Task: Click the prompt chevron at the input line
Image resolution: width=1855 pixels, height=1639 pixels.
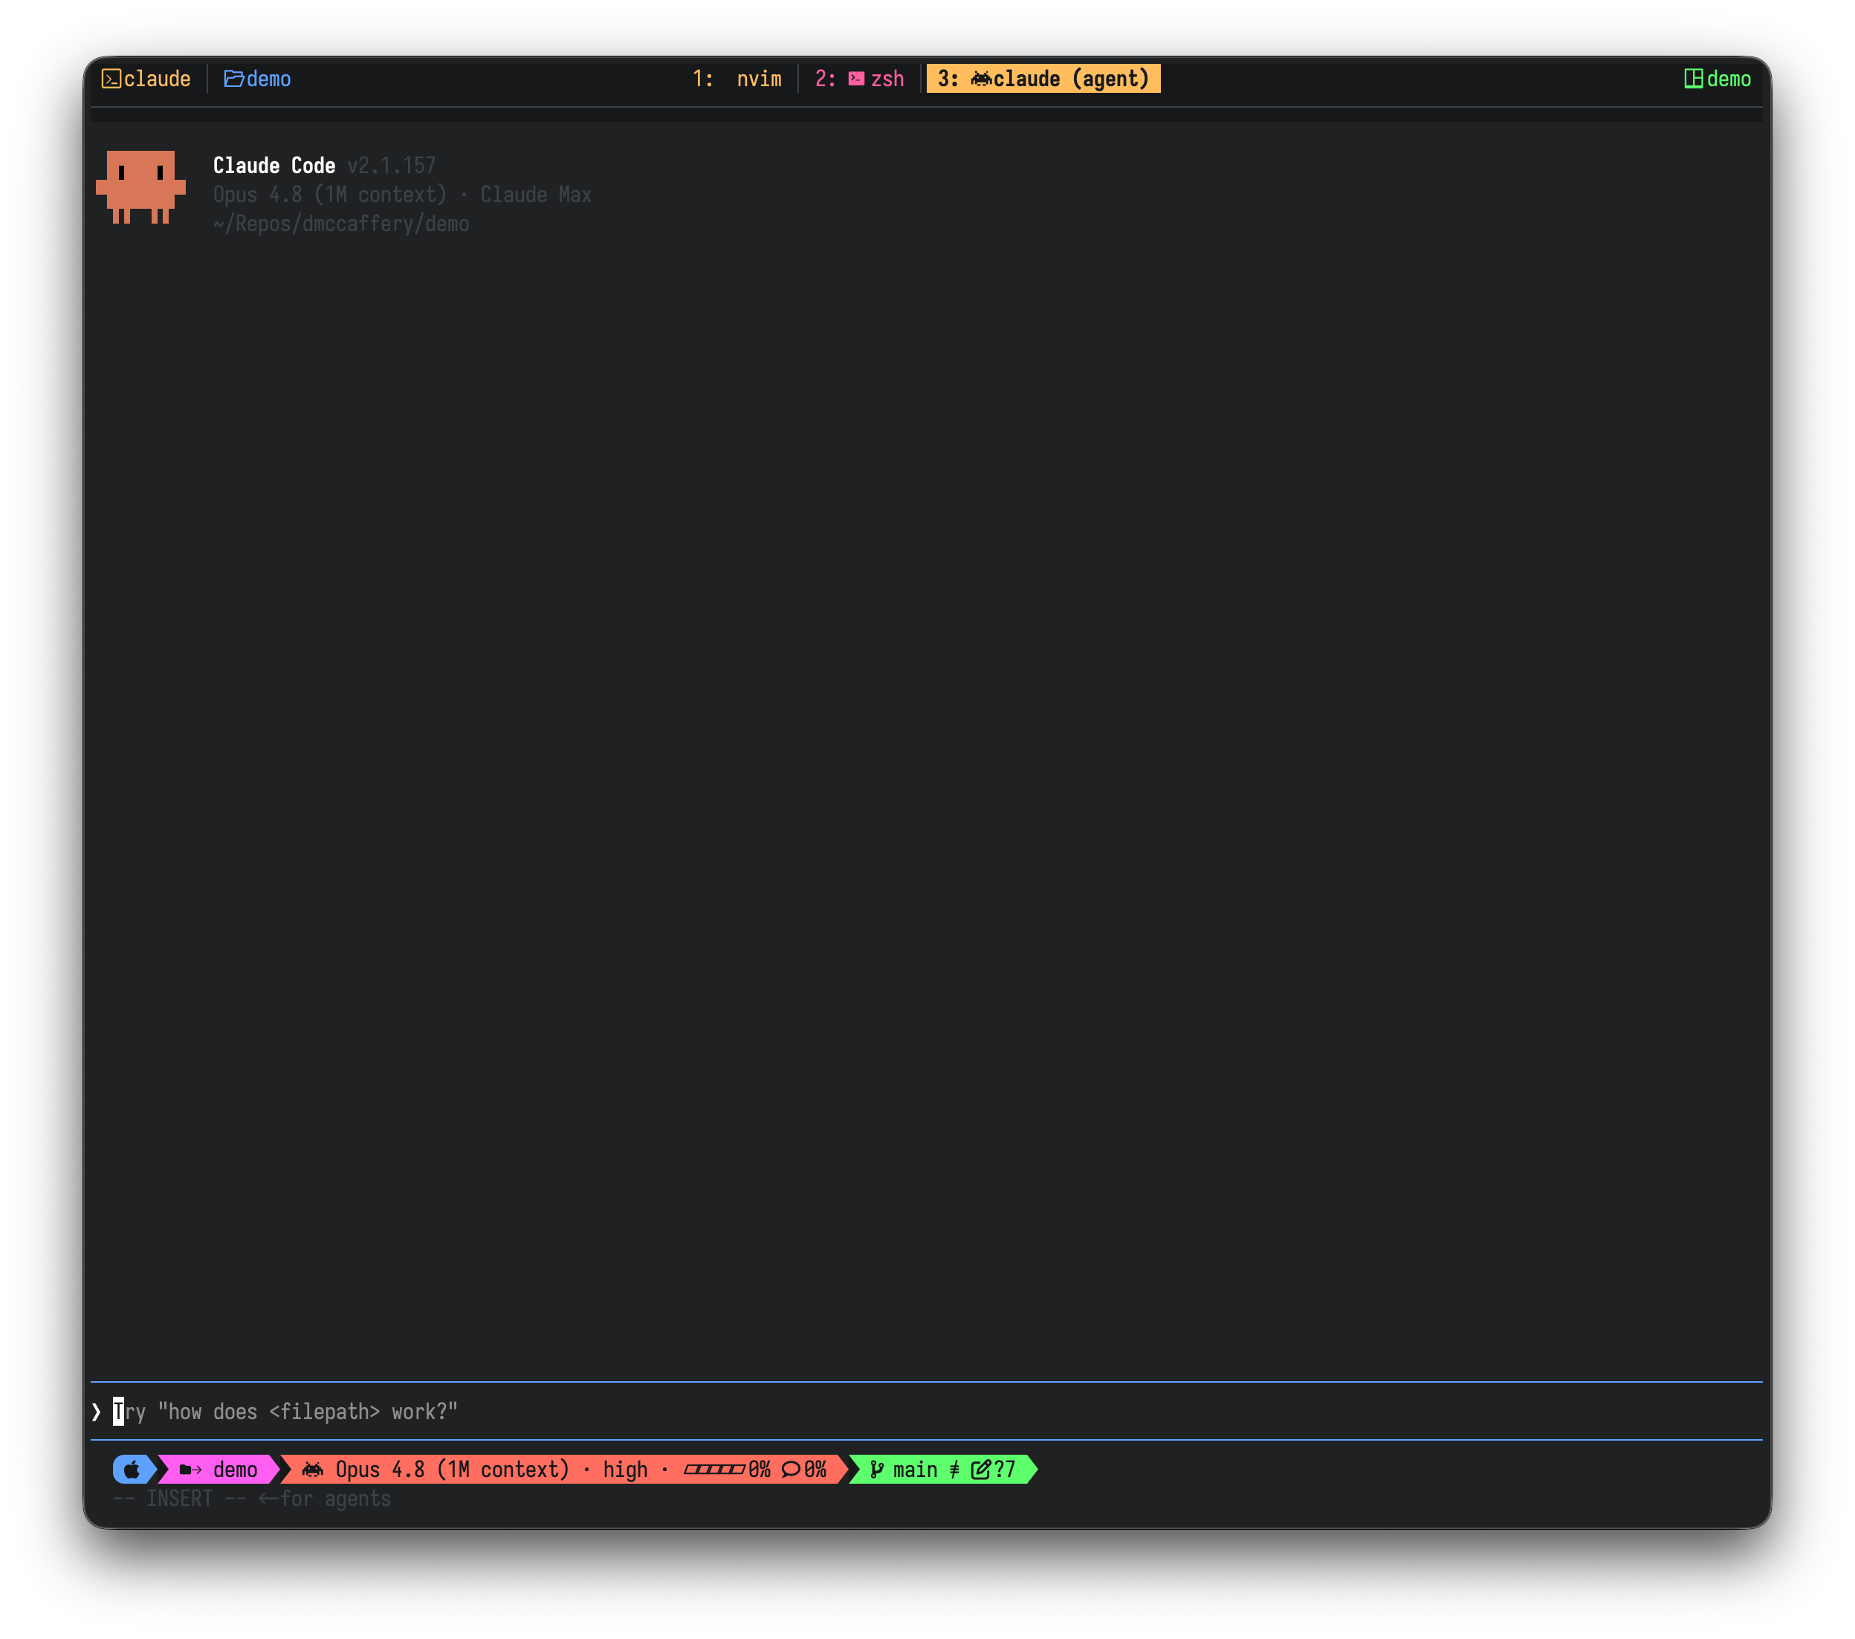Action: pos(96,1412)
